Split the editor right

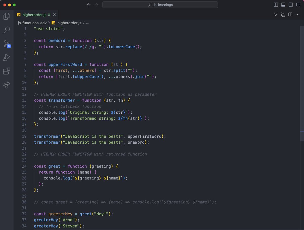click(x=290, y=15)
